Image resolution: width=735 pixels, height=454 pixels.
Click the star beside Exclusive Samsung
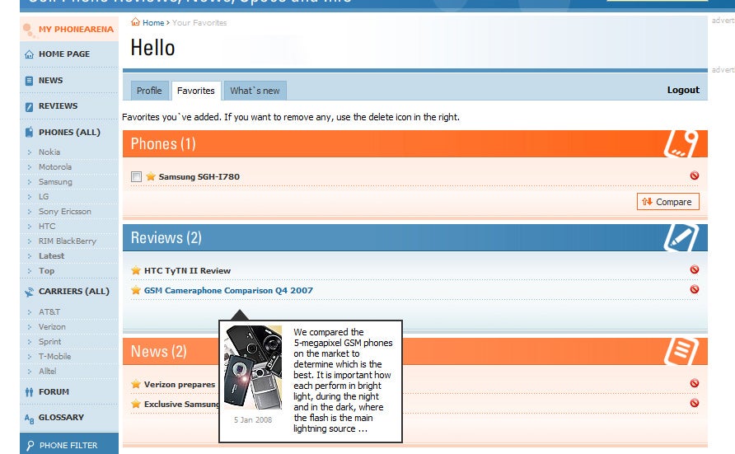[x=136, y=404]
